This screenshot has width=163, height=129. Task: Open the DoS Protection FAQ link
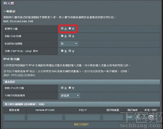tap(19, 21)
